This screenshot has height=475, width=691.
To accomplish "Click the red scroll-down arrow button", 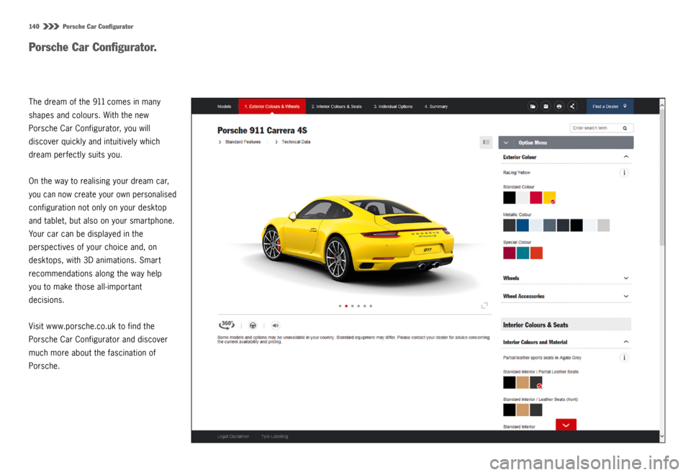I will pyautogui.click(x=566, y=425).
